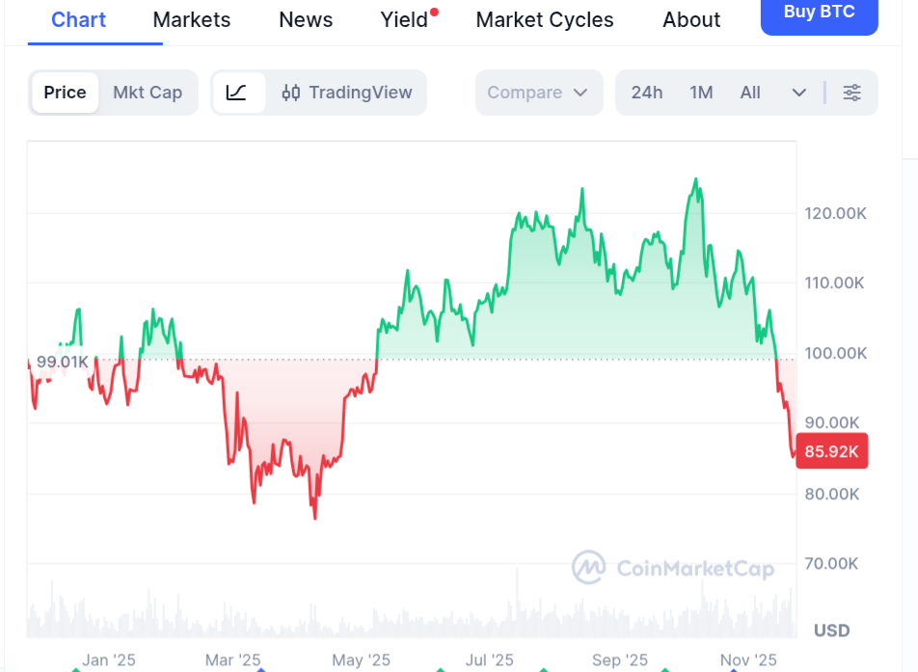
Task: Click the USD currency label
Action: point(831,631)
